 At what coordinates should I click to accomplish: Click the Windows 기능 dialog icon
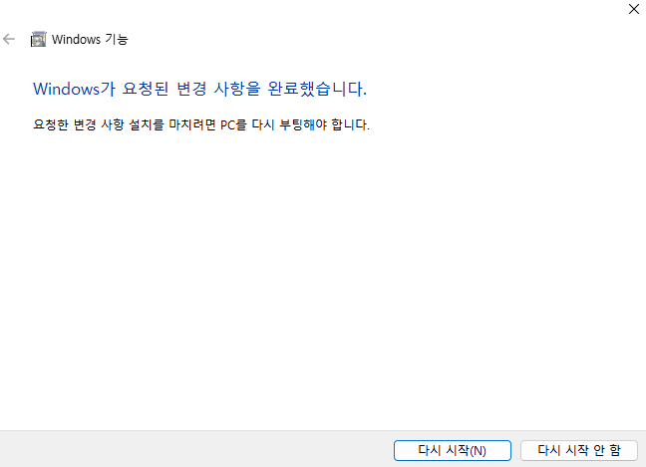[38, 40]
